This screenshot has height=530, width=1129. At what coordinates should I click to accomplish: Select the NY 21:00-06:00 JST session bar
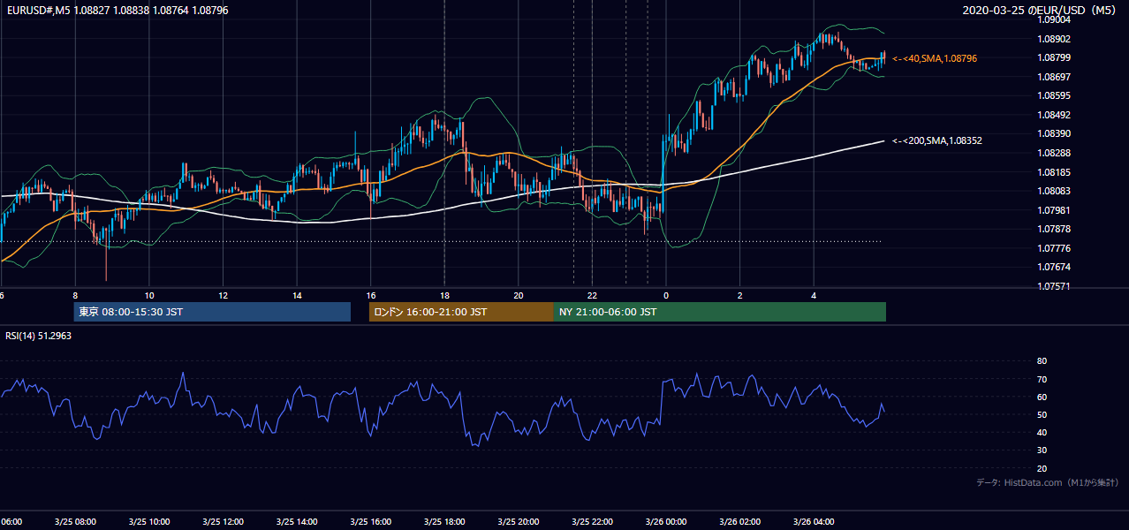[720, 312]
